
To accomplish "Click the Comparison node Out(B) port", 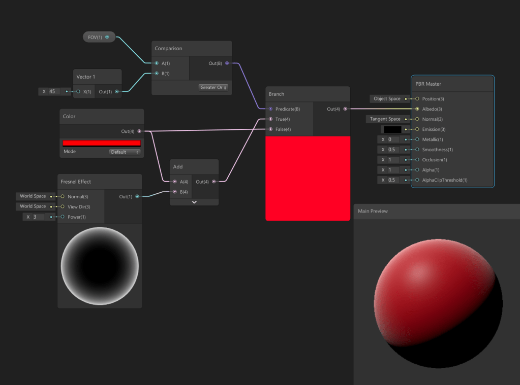I will click(227, 63).
